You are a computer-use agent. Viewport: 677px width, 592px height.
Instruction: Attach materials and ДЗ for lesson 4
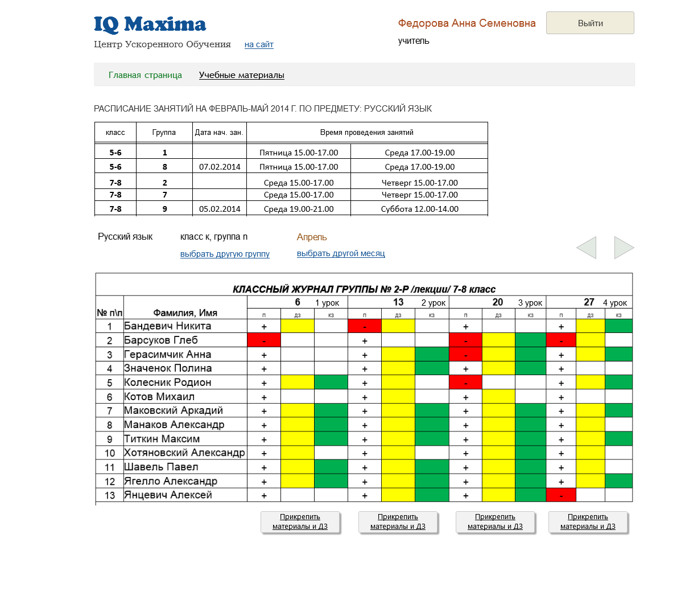pos(588,522)
